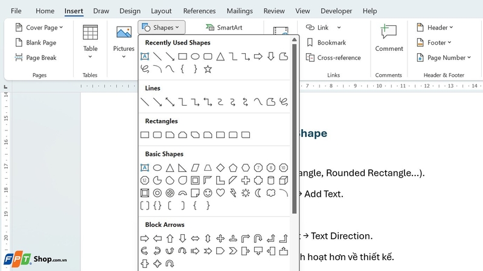483x271 pixels.
Task: Choose the 5-point star in recent shapes
Action: coord(208,69)
